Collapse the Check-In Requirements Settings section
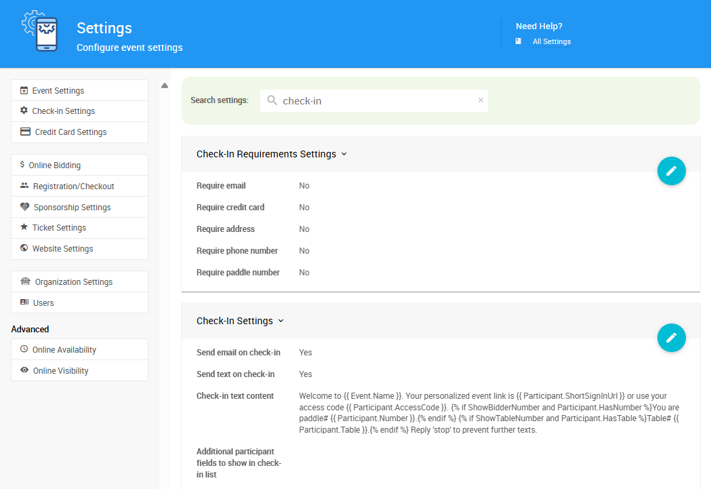Viewport: 711px width, 489px height. tap(344, 154)
